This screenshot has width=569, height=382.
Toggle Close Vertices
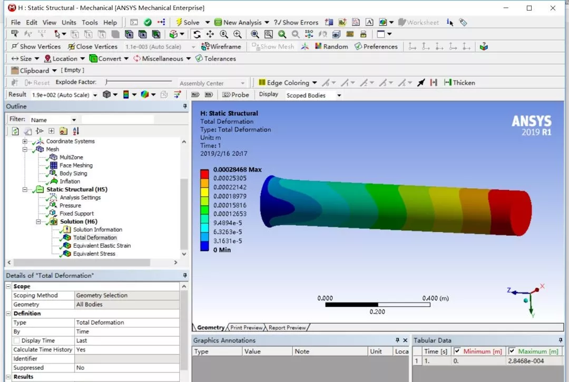coord(93,46)
